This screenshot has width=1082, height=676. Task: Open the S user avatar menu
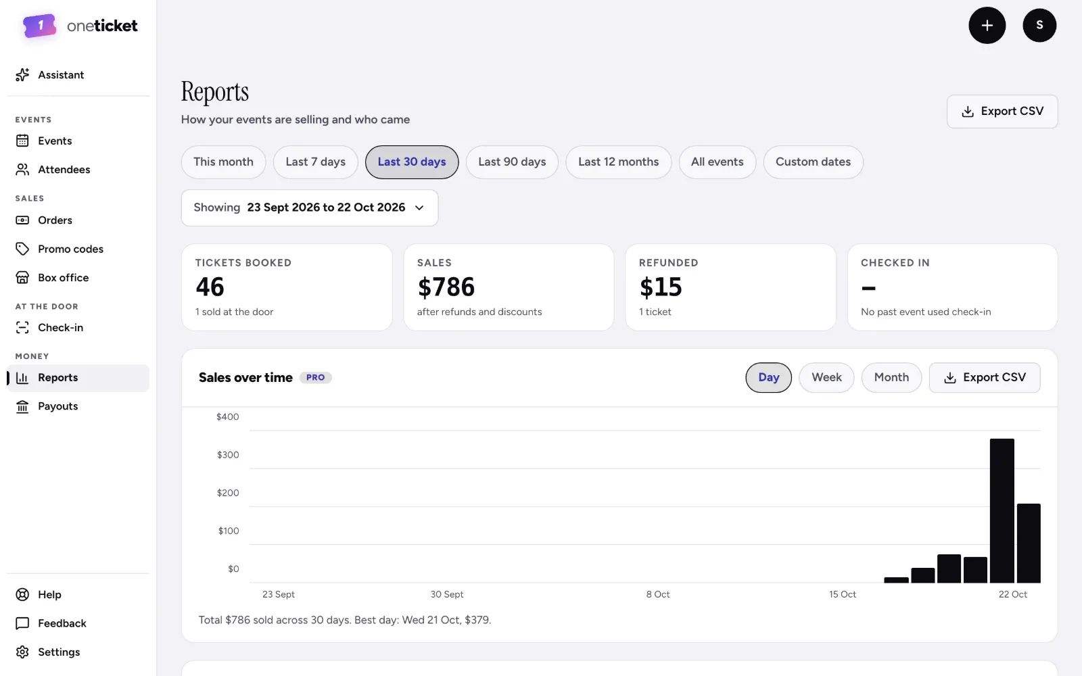point(1039,26)
